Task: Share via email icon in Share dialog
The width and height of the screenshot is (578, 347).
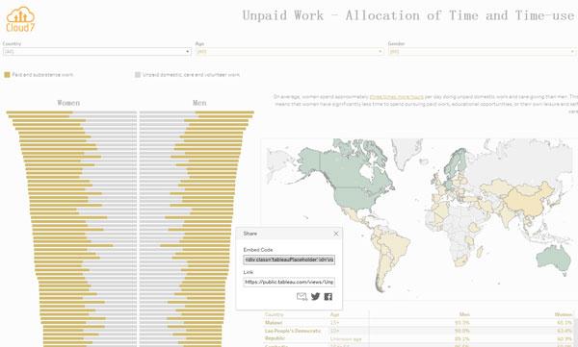Action: [302, 297]
